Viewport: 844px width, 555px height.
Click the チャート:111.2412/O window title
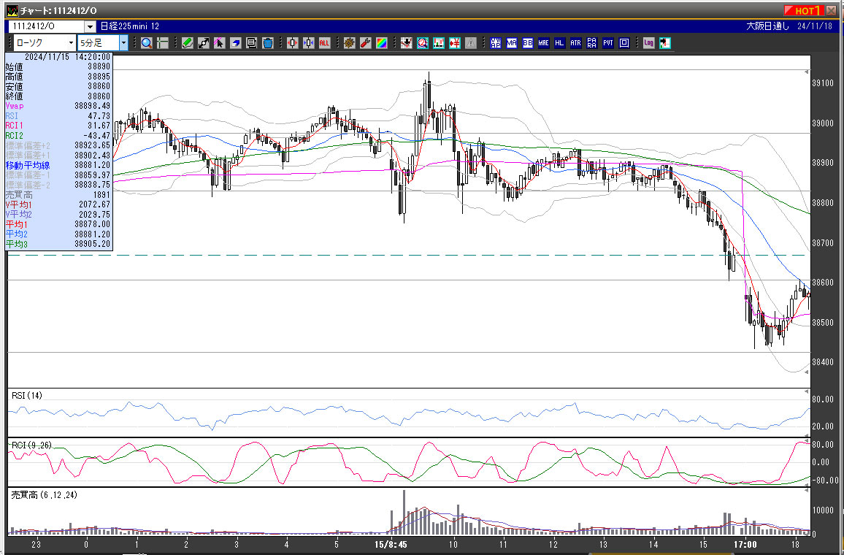[x=58, y=11]
